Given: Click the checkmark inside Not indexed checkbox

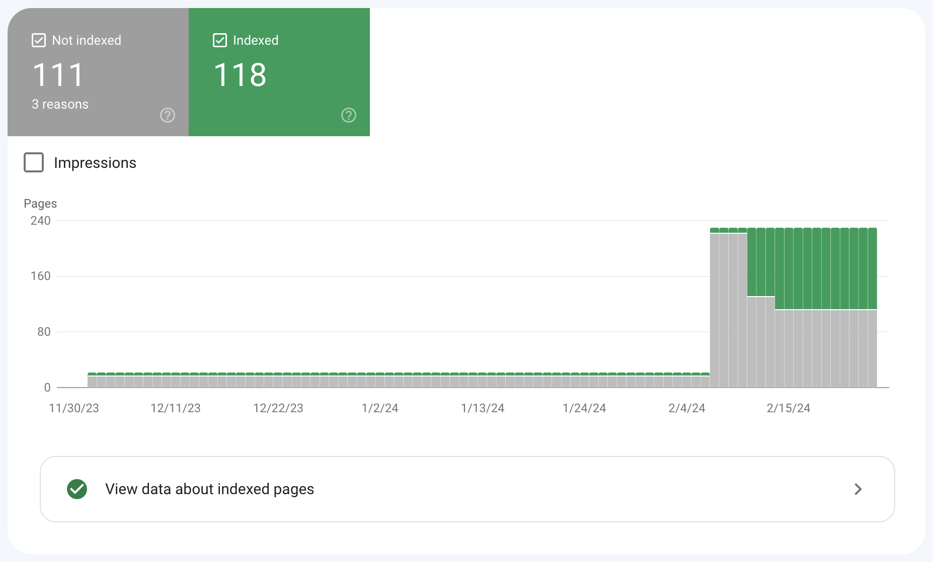Looking at the screenshot, I should (38, 40).
